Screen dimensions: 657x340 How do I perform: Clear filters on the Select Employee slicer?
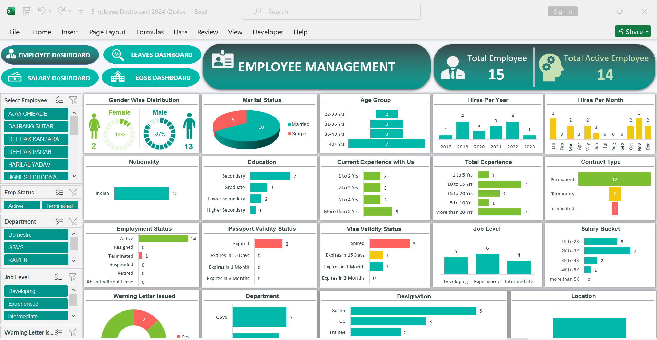coord(73,100)
